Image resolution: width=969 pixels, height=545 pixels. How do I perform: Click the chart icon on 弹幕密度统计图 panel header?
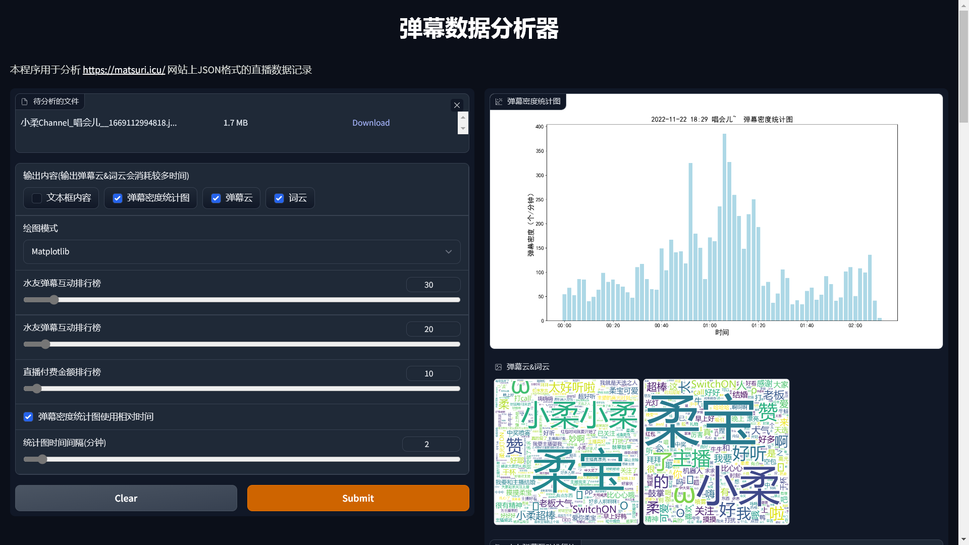(499, 101)
